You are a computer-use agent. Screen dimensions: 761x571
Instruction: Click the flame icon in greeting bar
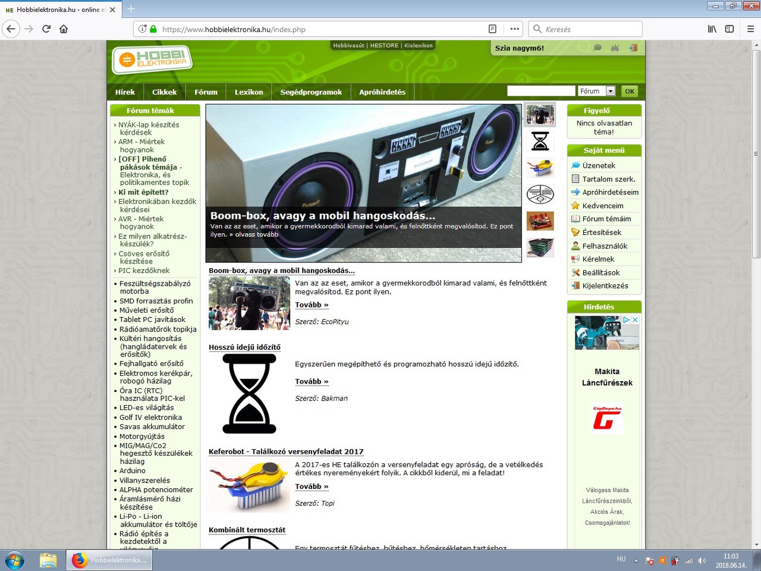[615, 48]
